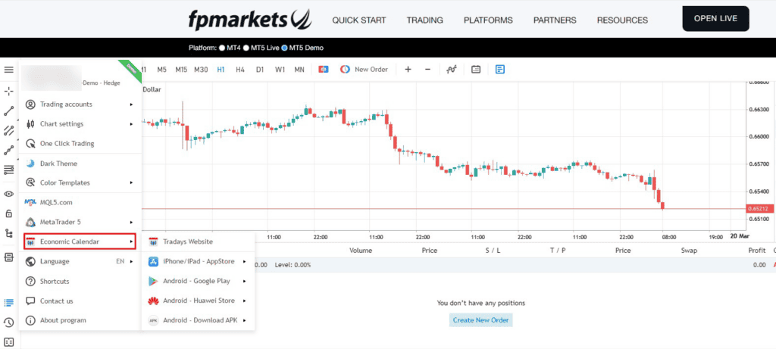Zoom out the chart with minus icon
The image size is (776, 349).
click(427, 70)
